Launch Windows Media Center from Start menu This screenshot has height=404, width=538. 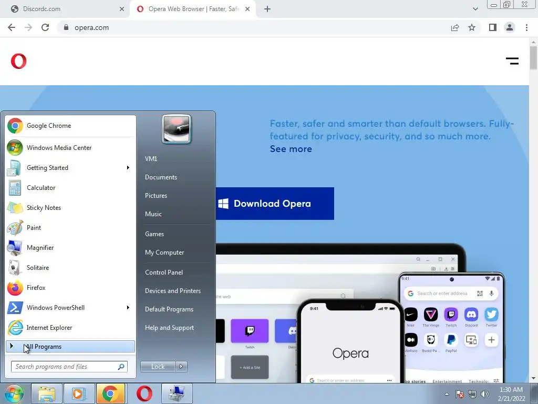click(x=70, y=148)
